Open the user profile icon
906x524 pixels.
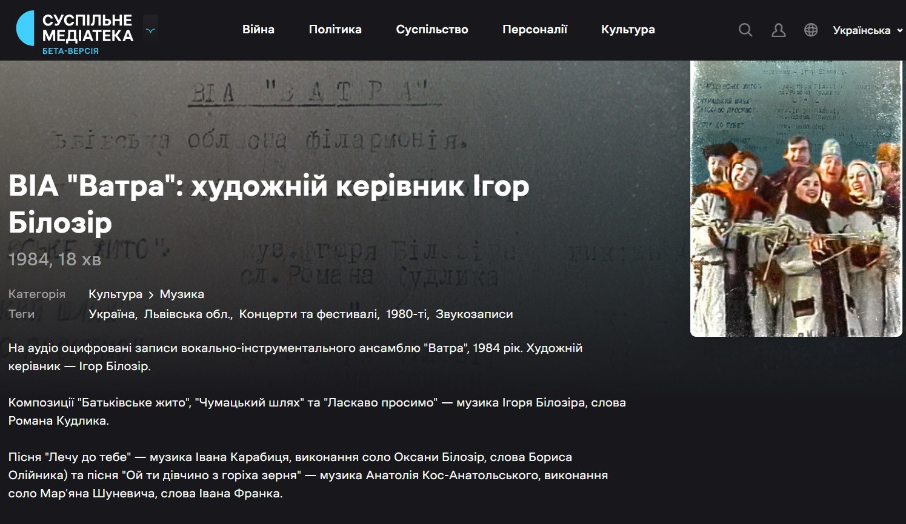click(x=778, y=30)
